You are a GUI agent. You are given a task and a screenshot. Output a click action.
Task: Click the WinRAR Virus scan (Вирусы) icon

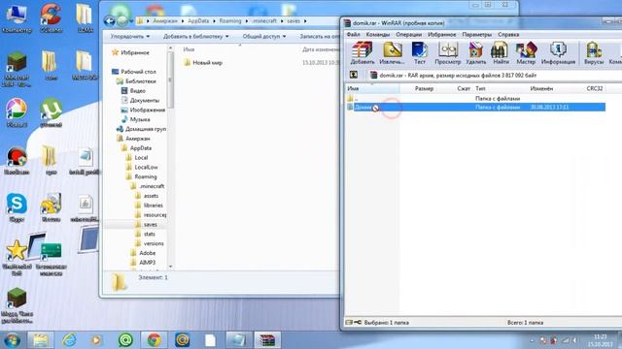[x=594, y=53]
